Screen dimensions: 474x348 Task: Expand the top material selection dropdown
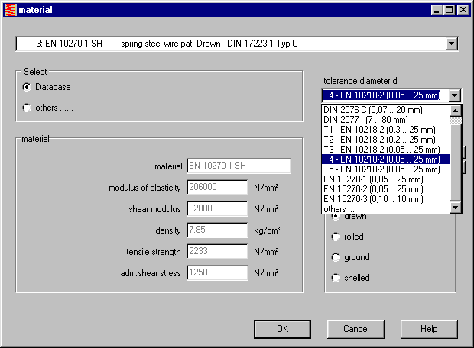[452, 43]
